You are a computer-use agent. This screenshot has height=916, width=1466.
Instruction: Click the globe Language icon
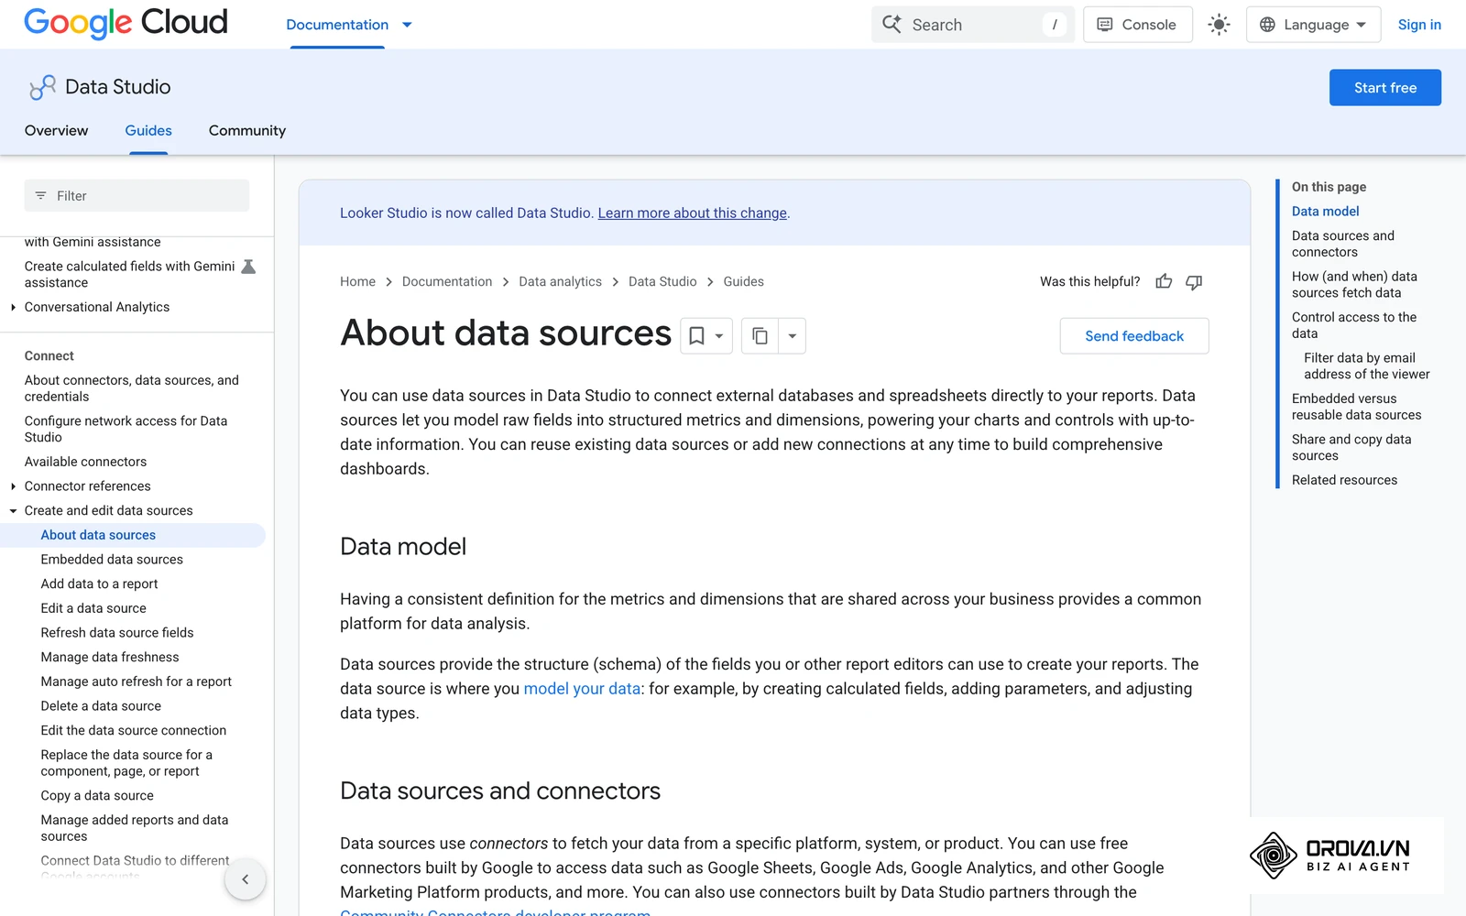point(1267,25)
